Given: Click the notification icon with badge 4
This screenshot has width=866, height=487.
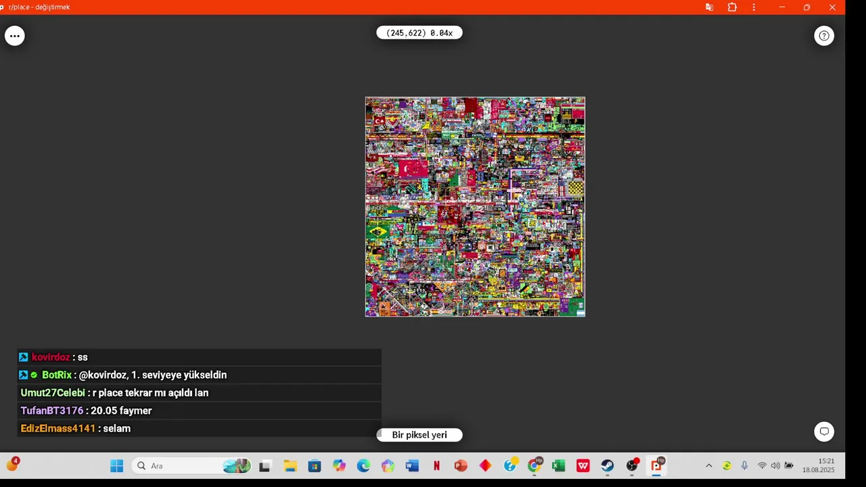Looking at the screenshot, I should point(13,464).
